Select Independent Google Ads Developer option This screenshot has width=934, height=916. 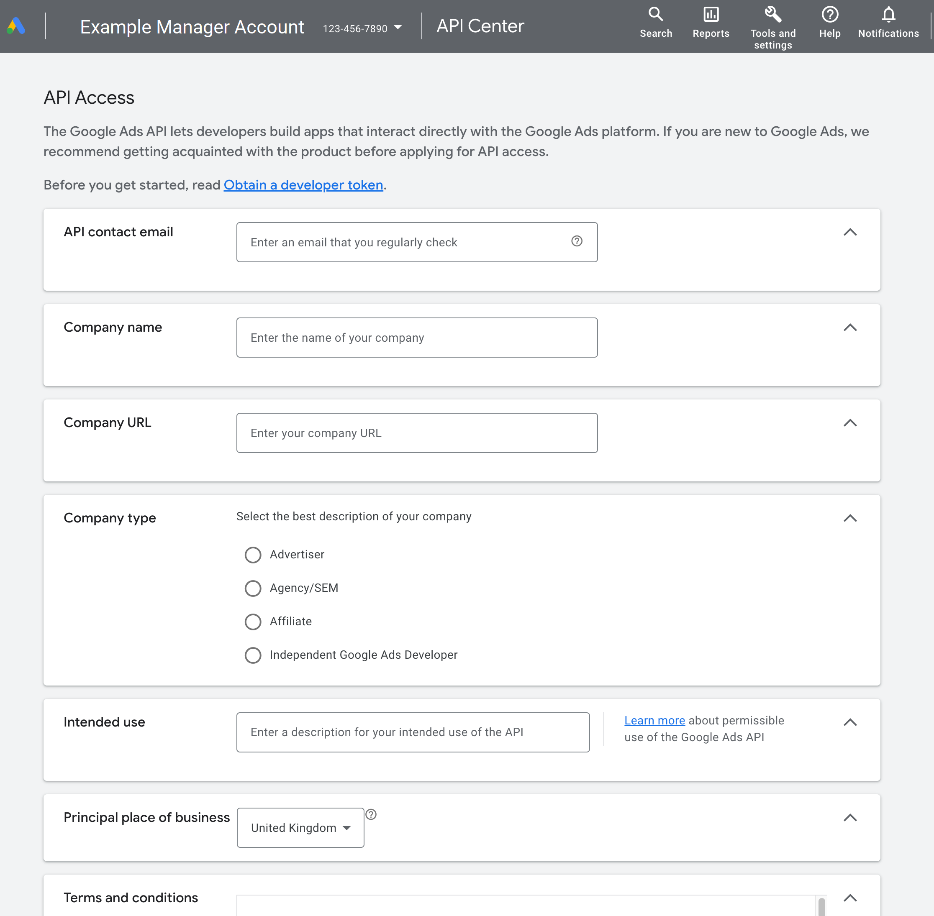coord(253,655)
